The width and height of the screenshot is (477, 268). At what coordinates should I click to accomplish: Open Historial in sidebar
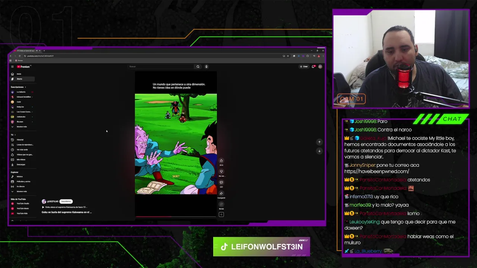point(22,140)
